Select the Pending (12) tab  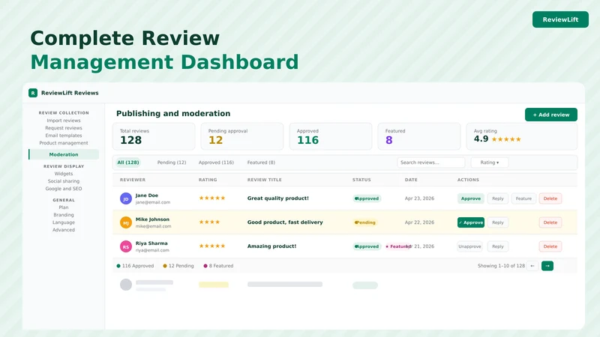coord(172,163)
